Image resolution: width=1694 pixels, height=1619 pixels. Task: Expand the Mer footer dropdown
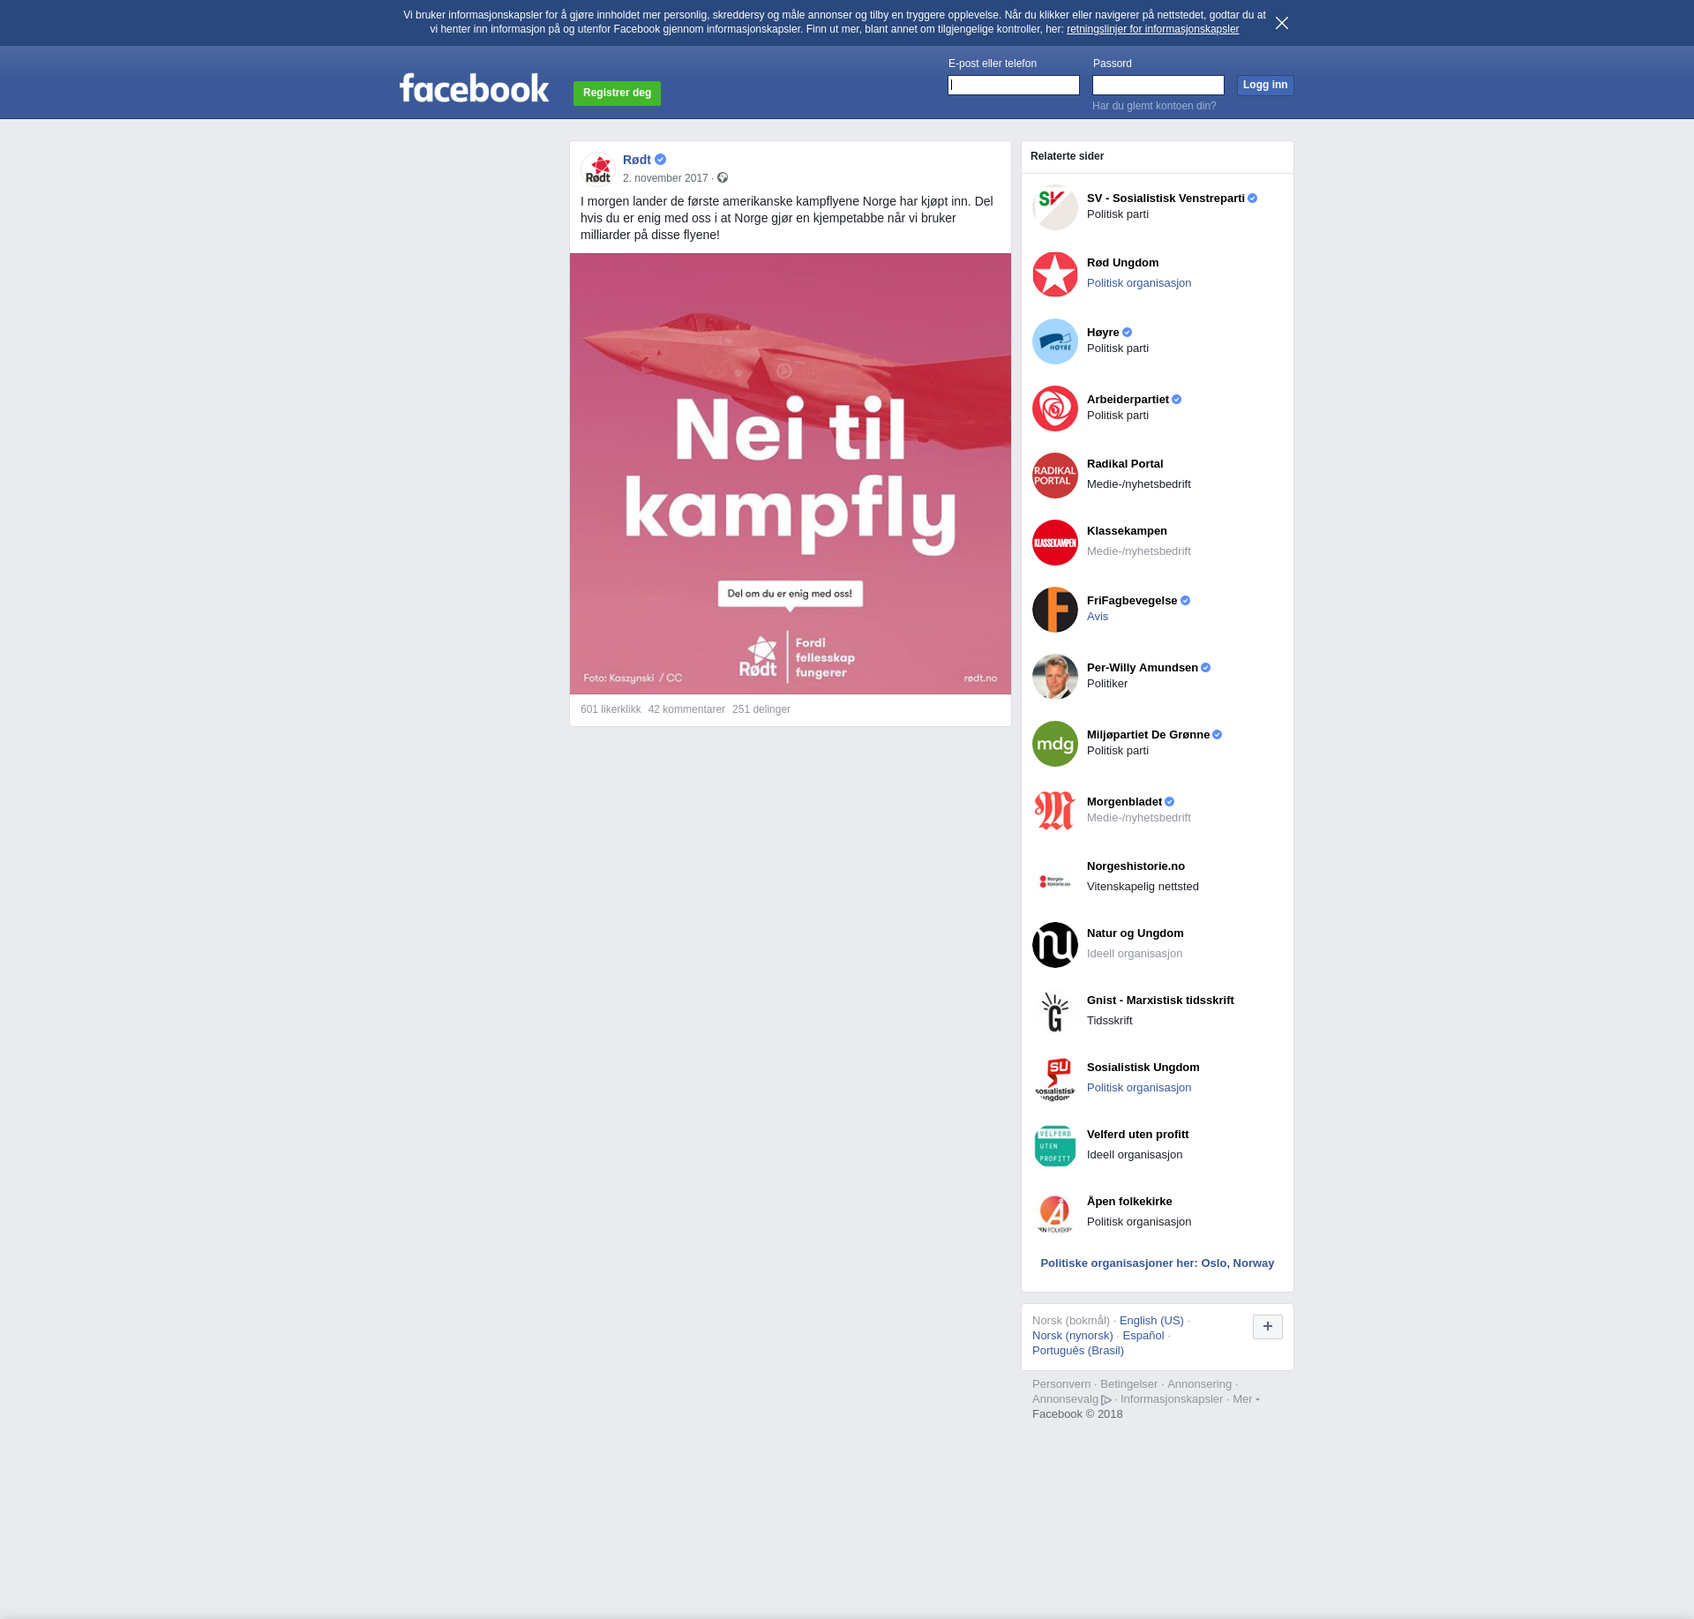click(1246, 1399)
